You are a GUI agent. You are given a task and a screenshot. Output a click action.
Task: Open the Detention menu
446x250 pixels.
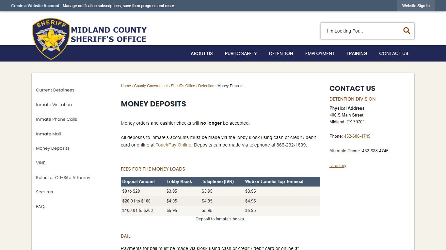point(281,53)
